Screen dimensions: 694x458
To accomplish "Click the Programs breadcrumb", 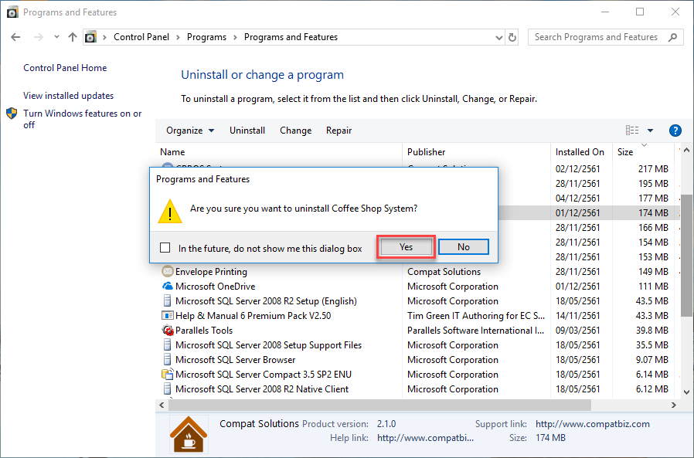I will point(206,37).
